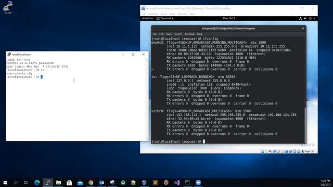Open the PuTTY window system menu icon
333x187 pixels.
[9, 54]
